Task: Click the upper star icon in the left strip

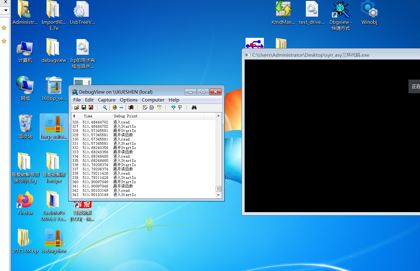Action: 4,28
